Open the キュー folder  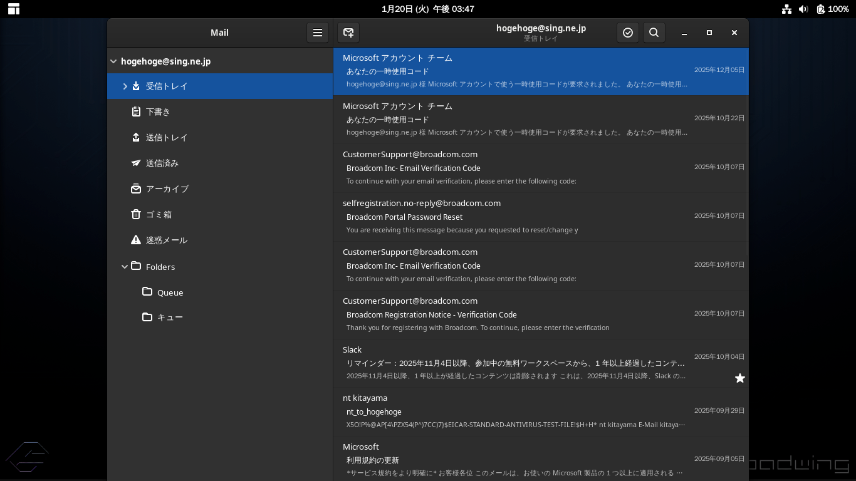[x=220, y=317]
